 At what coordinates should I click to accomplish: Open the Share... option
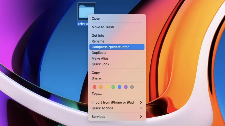pos(97,78)
